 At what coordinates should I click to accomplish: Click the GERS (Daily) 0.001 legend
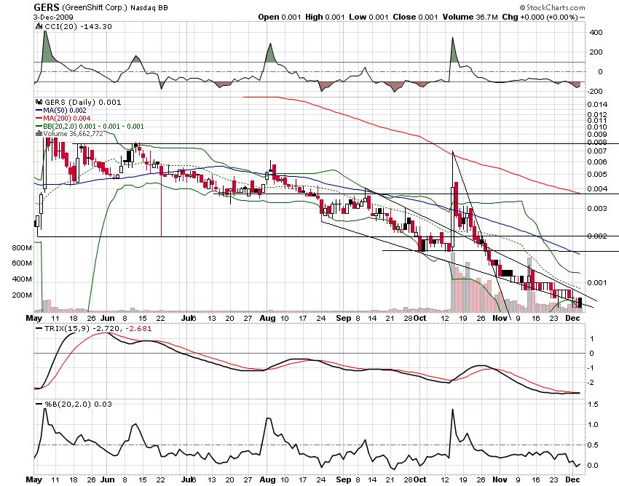(x=83, y=102)
